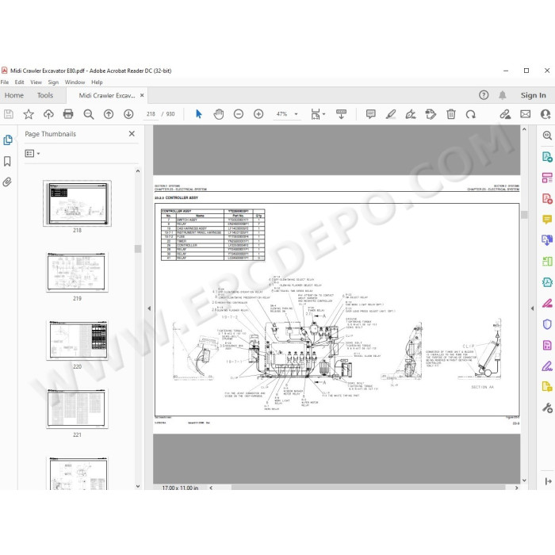Zoom out with minus button
This screenshot has width=555, height=555.
click(239, 114)
